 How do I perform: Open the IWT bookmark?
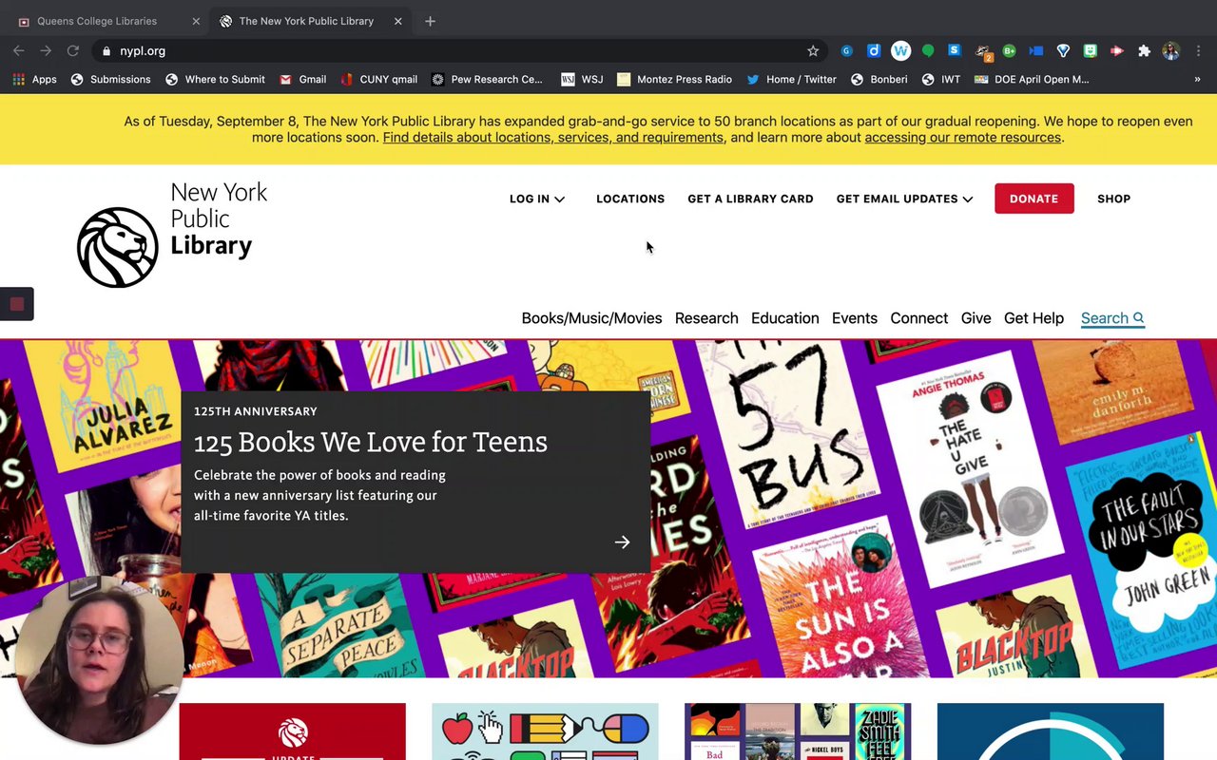(x=940, y=80)
